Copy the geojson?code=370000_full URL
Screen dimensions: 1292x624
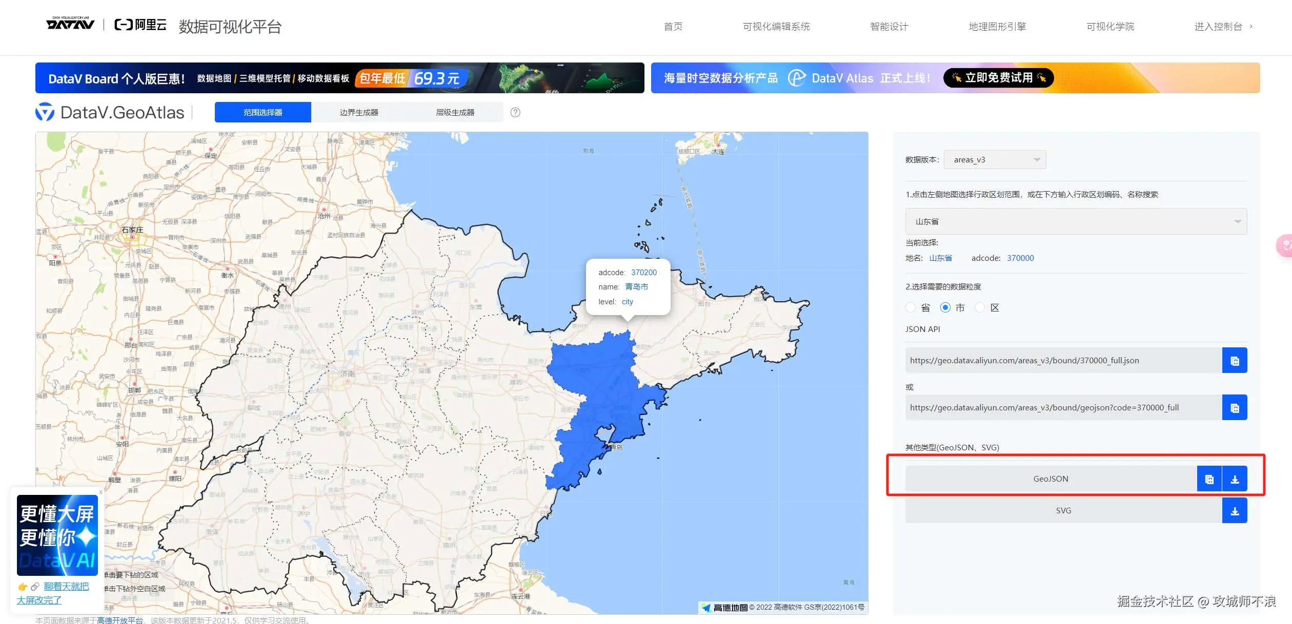coord(1234,408)
